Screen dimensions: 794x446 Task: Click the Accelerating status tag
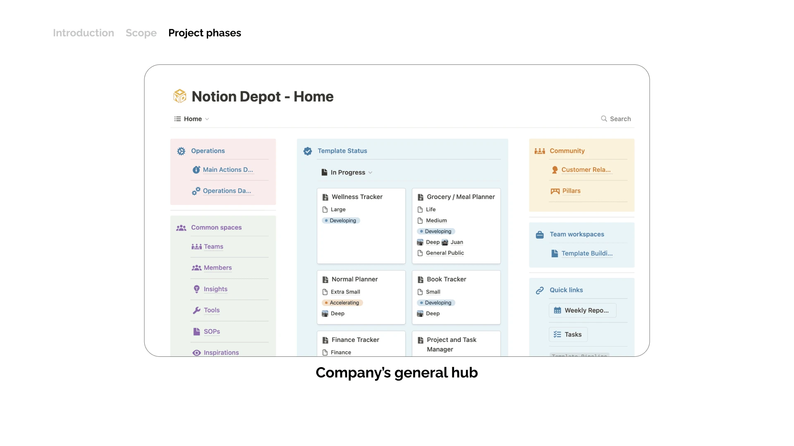(x=342, y=303)
